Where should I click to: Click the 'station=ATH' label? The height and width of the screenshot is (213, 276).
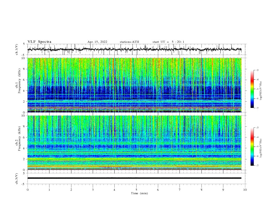129,42
